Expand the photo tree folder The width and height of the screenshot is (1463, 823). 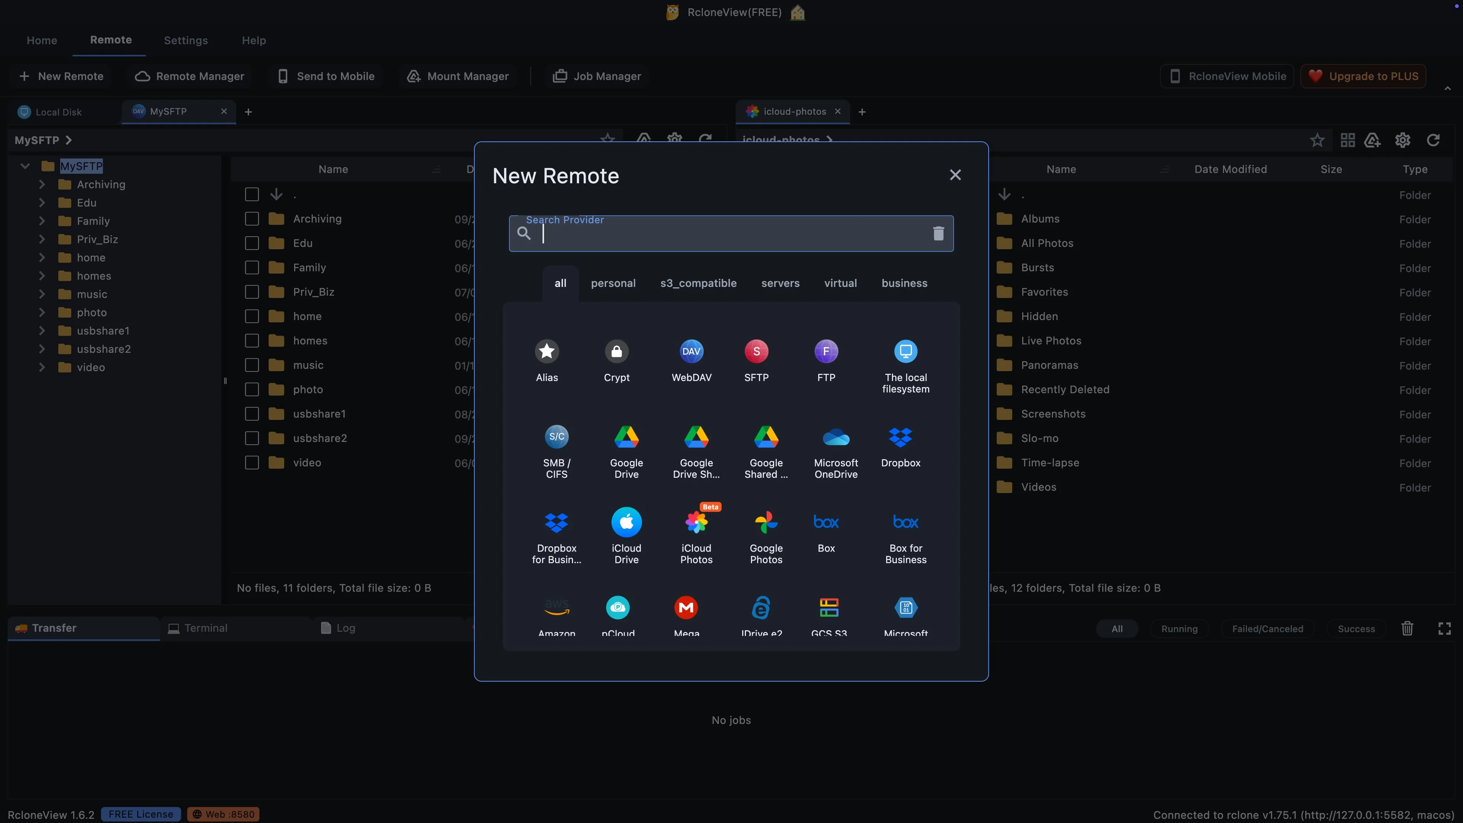[x=42, y=312]
